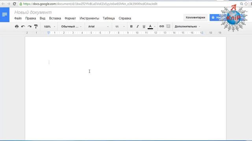Screen dimensions: 252x141
Task: Click the browser address bar URL
Action: 90,4
